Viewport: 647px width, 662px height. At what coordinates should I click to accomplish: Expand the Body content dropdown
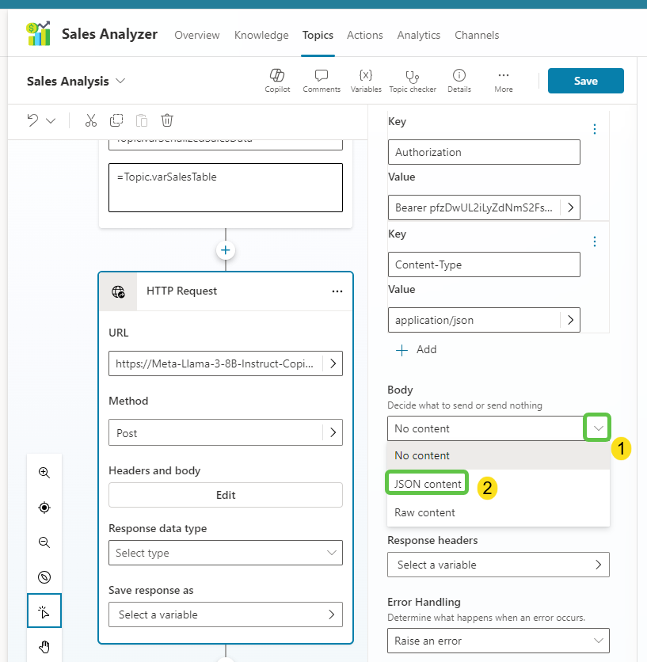coord(598,428)
